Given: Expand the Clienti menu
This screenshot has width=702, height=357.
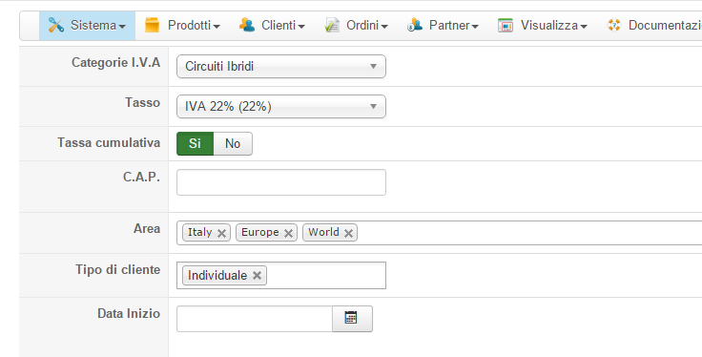Looking at the screenshot, I should [x=272, y=26].
